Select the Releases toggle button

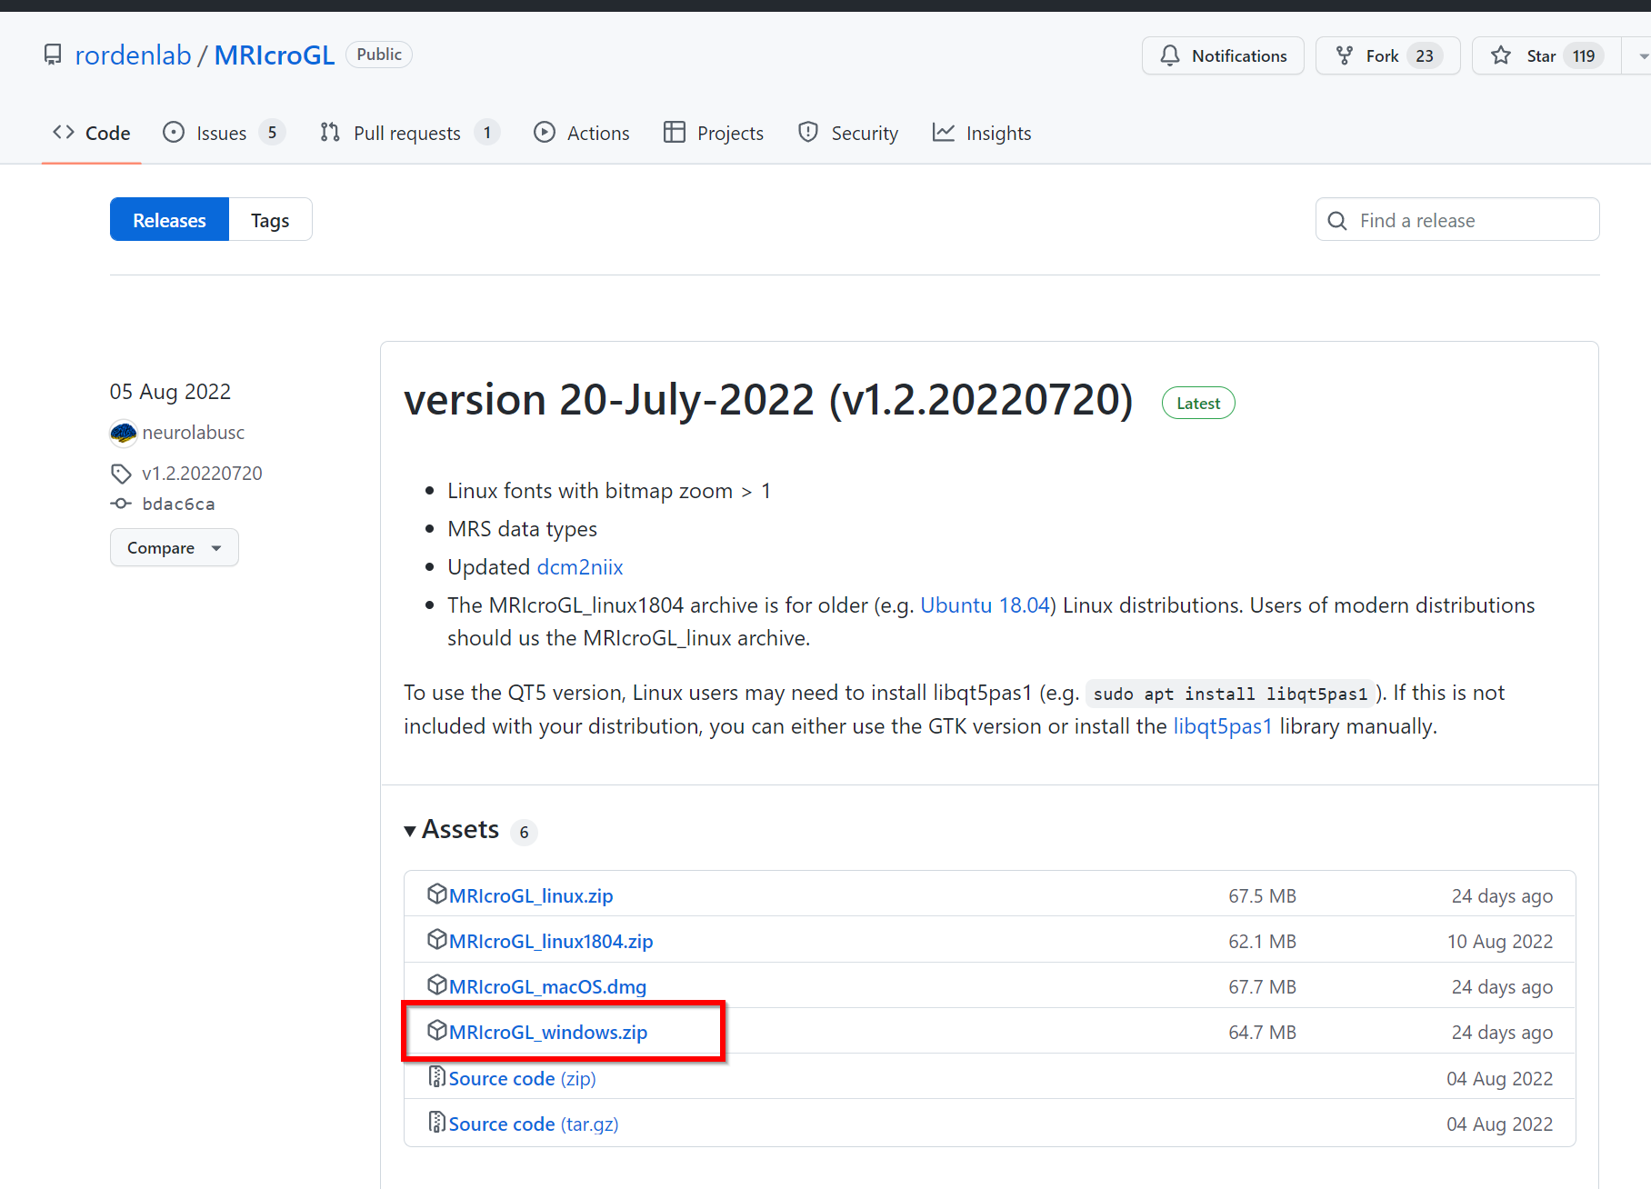[169, 220]
